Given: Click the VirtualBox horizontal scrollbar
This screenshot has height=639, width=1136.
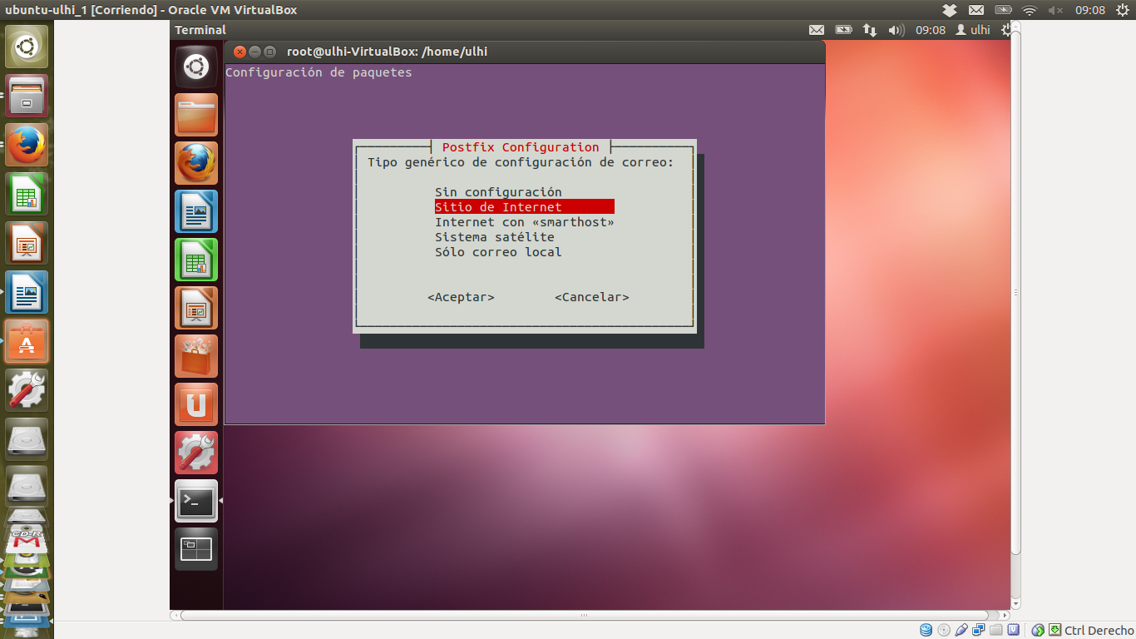Looking at the screenshot, I should pos(582,616).
